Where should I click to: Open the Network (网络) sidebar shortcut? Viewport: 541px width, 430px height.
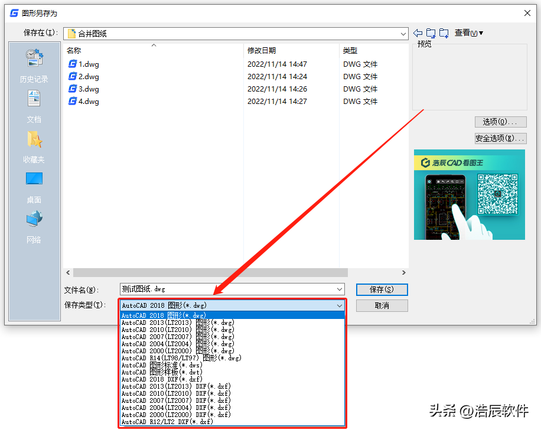click(34, 227)
